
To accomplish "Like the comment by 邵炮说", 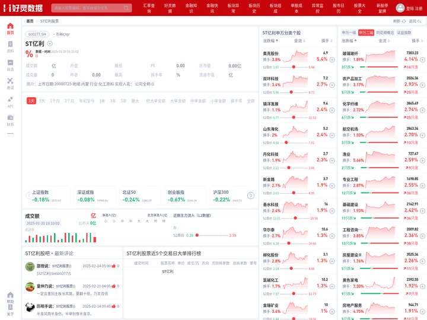I will [x=113, y=266].
